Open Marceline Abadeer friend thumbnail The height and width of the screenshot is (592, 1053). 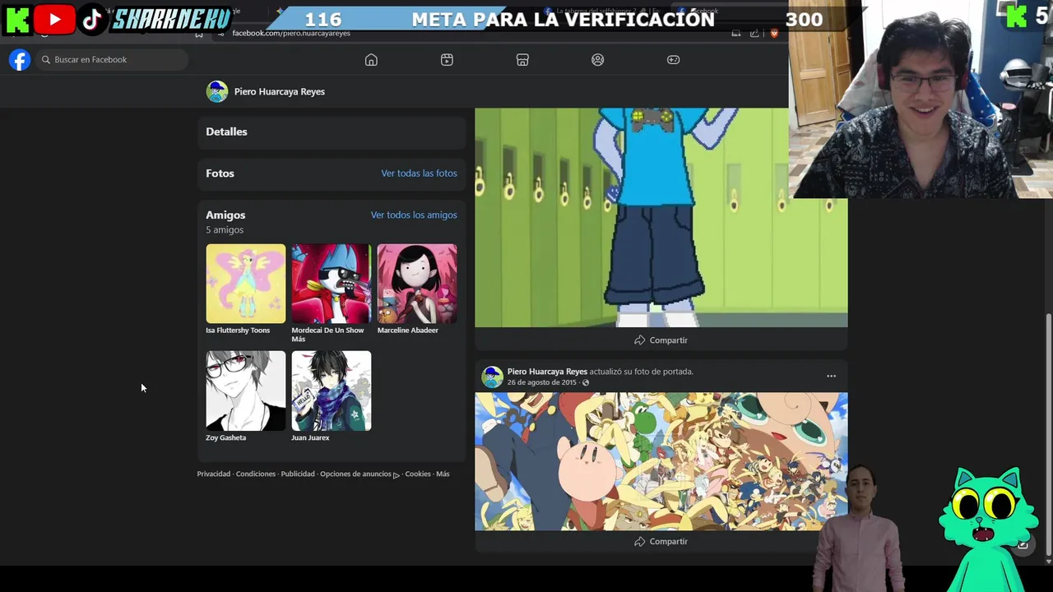417,284
